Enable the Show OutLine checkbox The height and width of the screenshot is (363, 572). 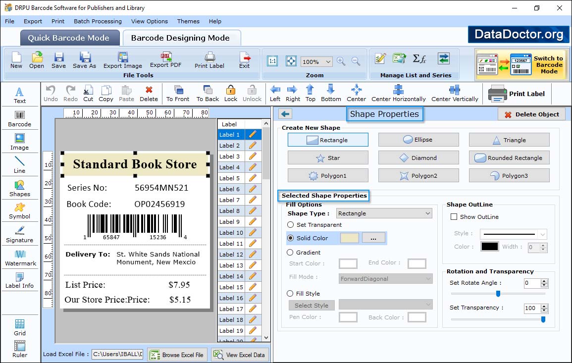coord(454,217)
